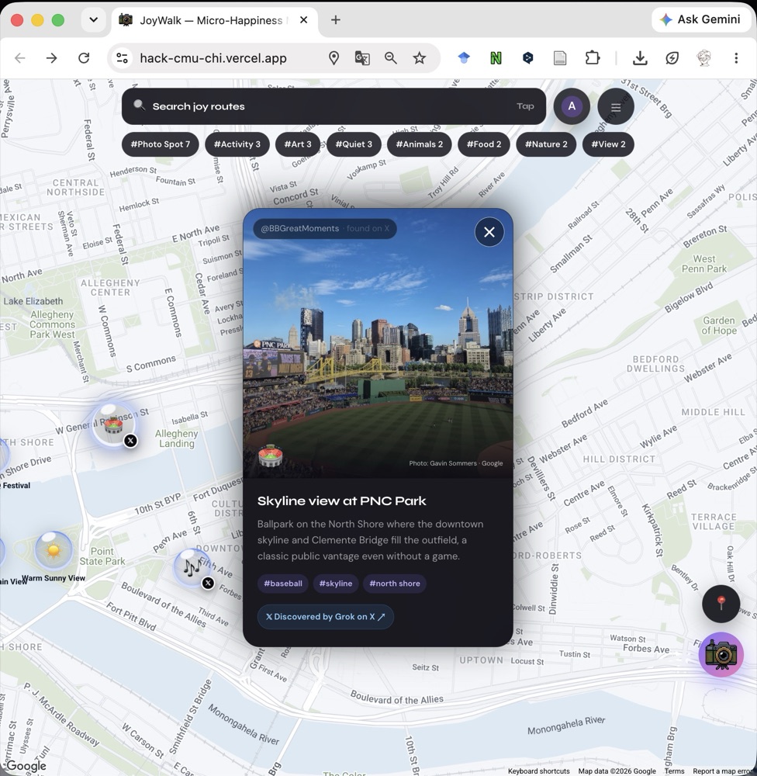757x776 pixels.
Task: Open the site information icon
Action: pyautogui.click(x=123, y=58)
